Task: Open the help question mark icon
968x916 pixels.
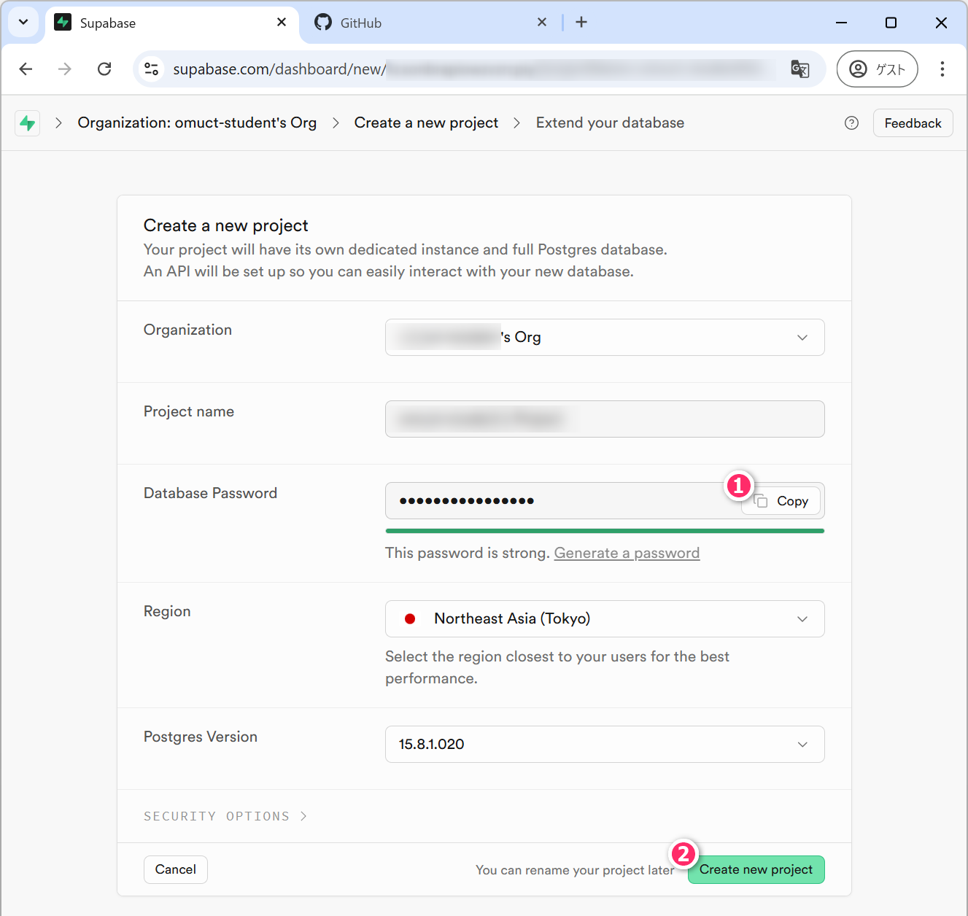Action: (x=851, y=123)
